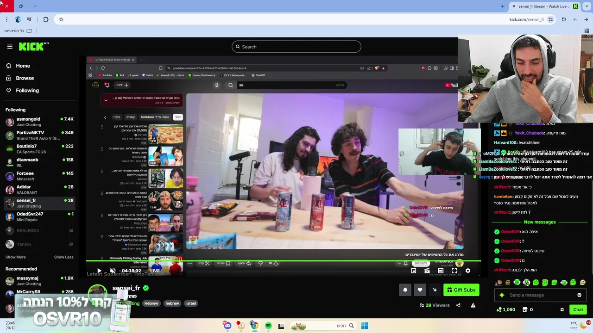The width and height of the screenshot is (593, 333).
Task: Open offline Yanivu channel
Action: point(39,244)
